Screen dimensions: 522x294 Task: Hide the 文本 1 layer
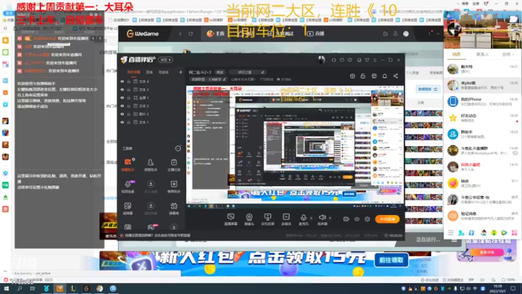pos(122,122)
